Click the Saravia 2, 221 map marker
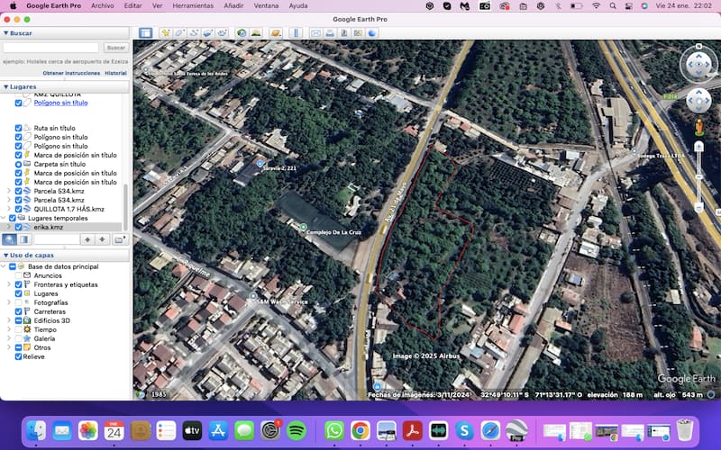The height and width of the screenshot is (450, 721). 260,164
